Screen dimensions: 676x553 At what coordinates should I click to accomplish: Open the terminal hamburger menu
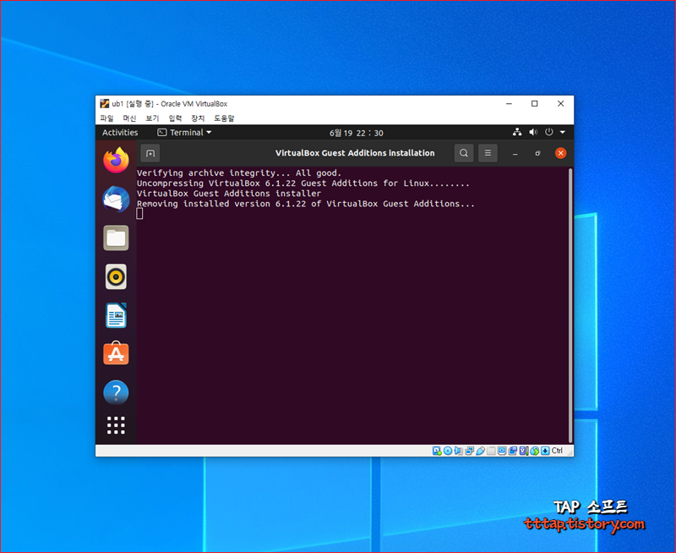point(488,153)
